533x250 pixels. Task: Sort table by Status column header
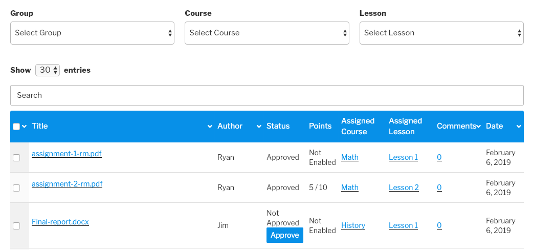[278, 126]
